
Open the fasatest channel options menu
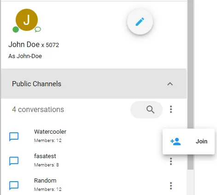[171, 161]
